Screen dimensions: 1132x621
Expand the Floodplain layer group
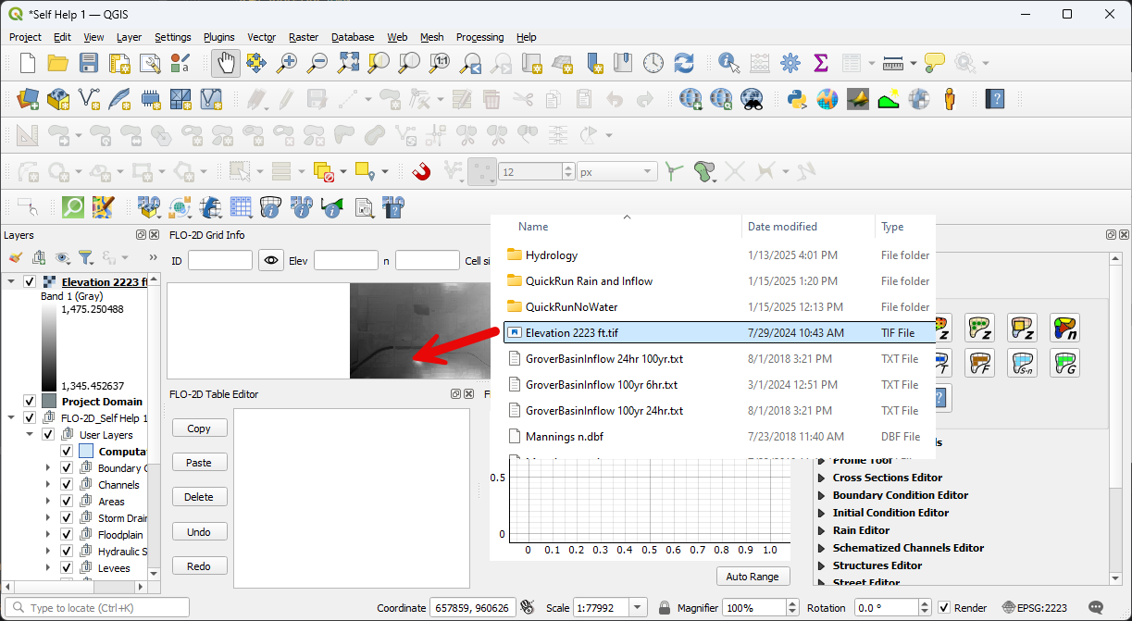tap(48, 535)
